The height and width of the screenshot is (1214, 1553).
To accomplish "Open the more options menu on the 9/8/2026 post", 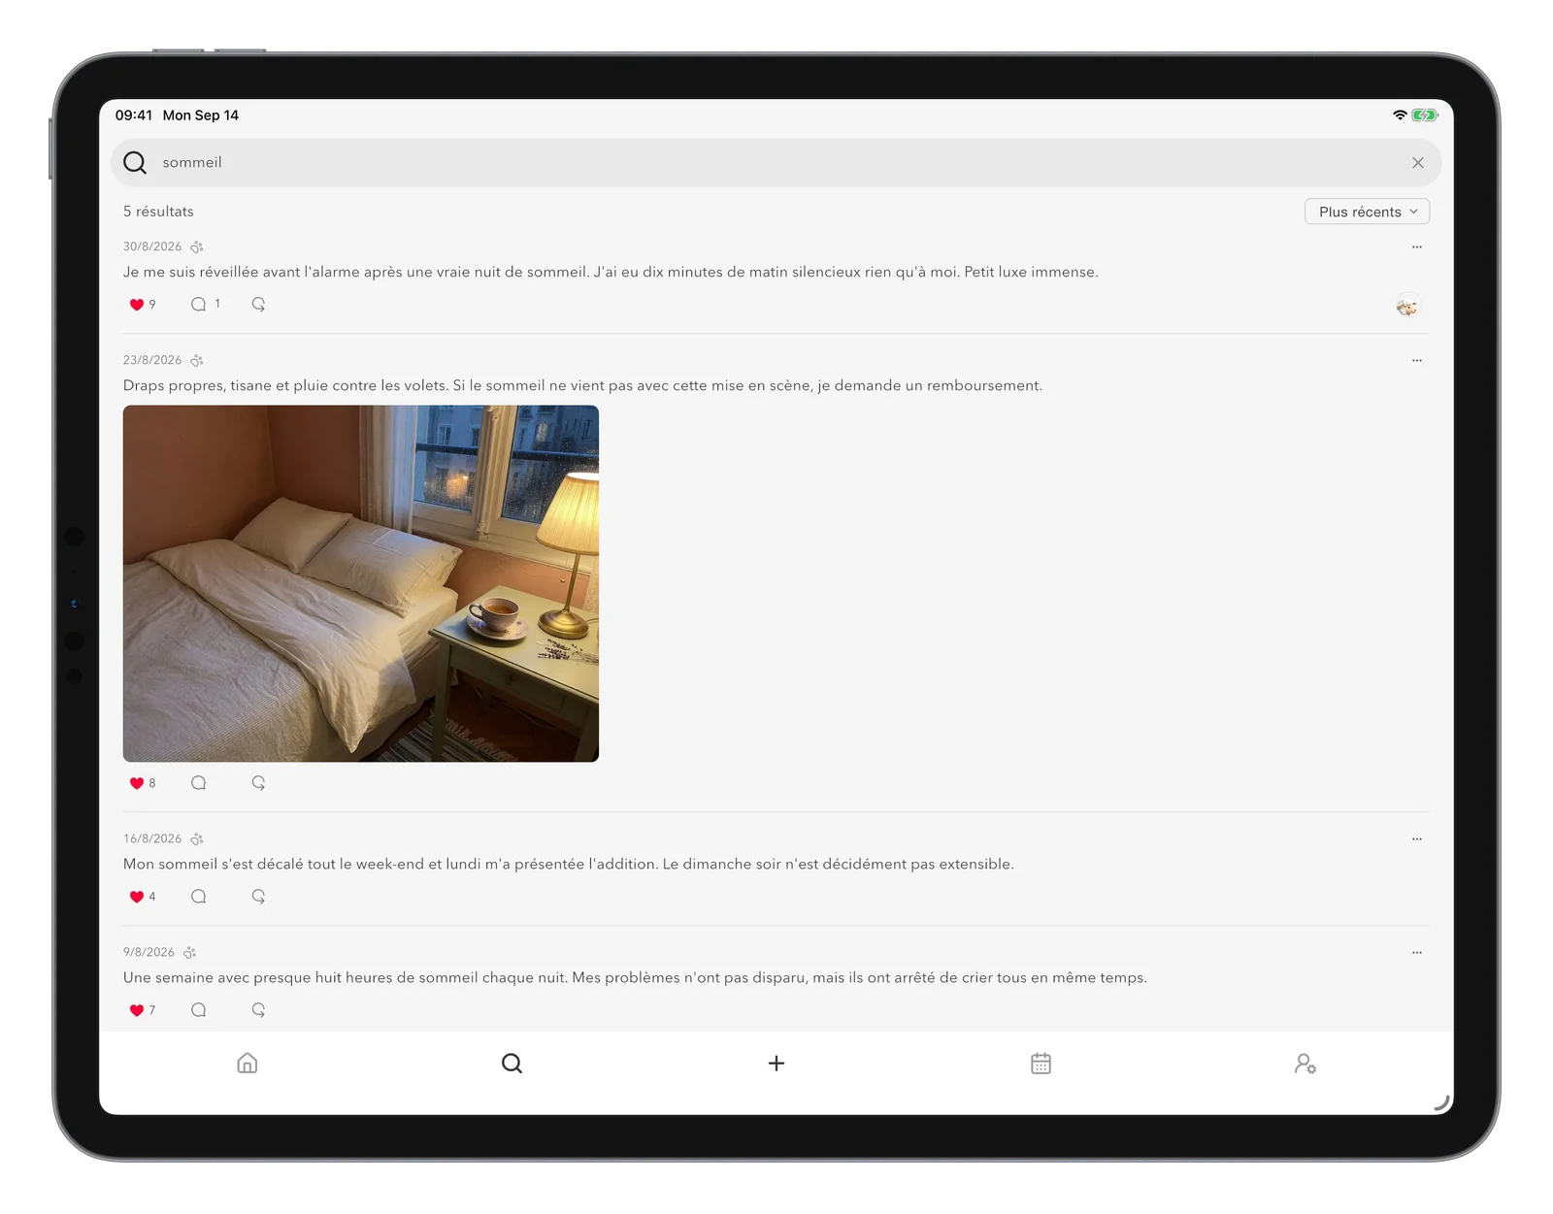I will coord(1417,952).
